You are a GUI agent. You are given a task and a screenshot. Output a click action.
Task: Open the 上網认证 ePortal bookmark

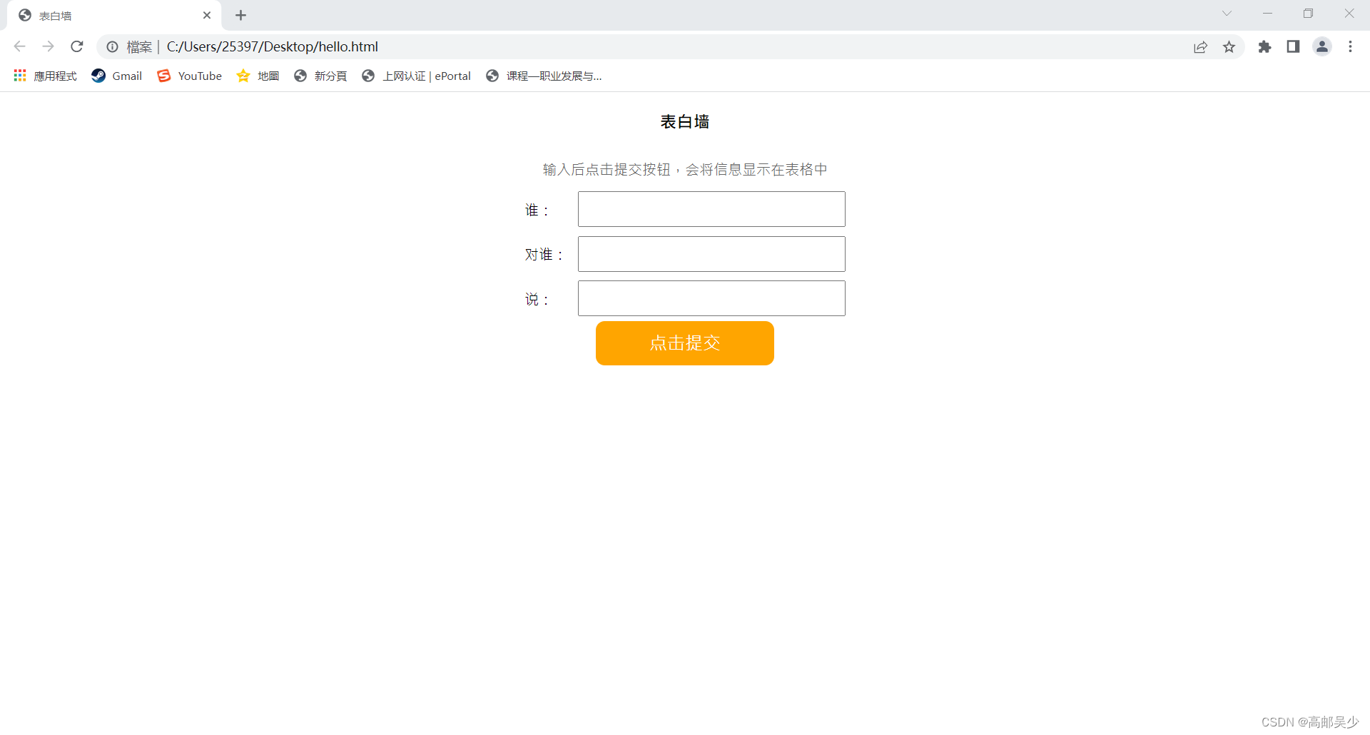(x=416, y=76)
